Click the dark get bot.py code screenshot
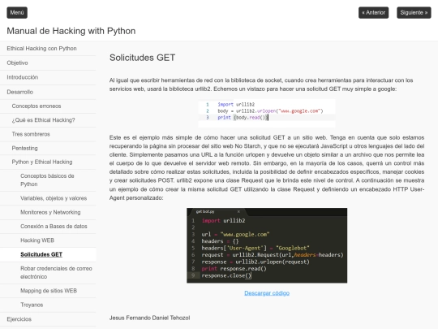This screenshot has width=438, height=329. (267, 245)
